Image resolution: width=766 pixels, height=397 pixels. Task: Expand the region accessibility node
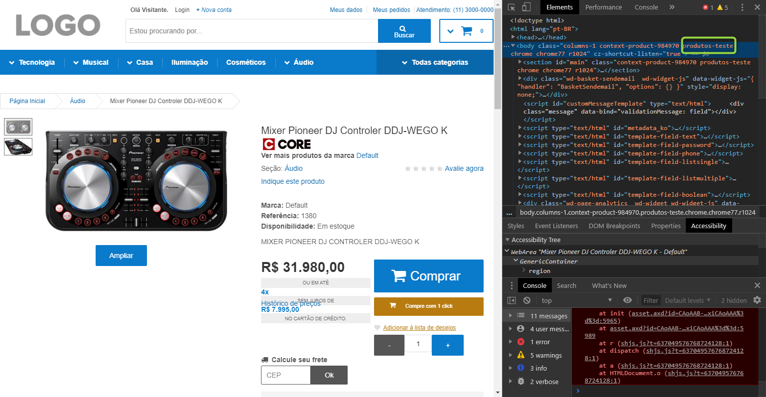point(524,270)
